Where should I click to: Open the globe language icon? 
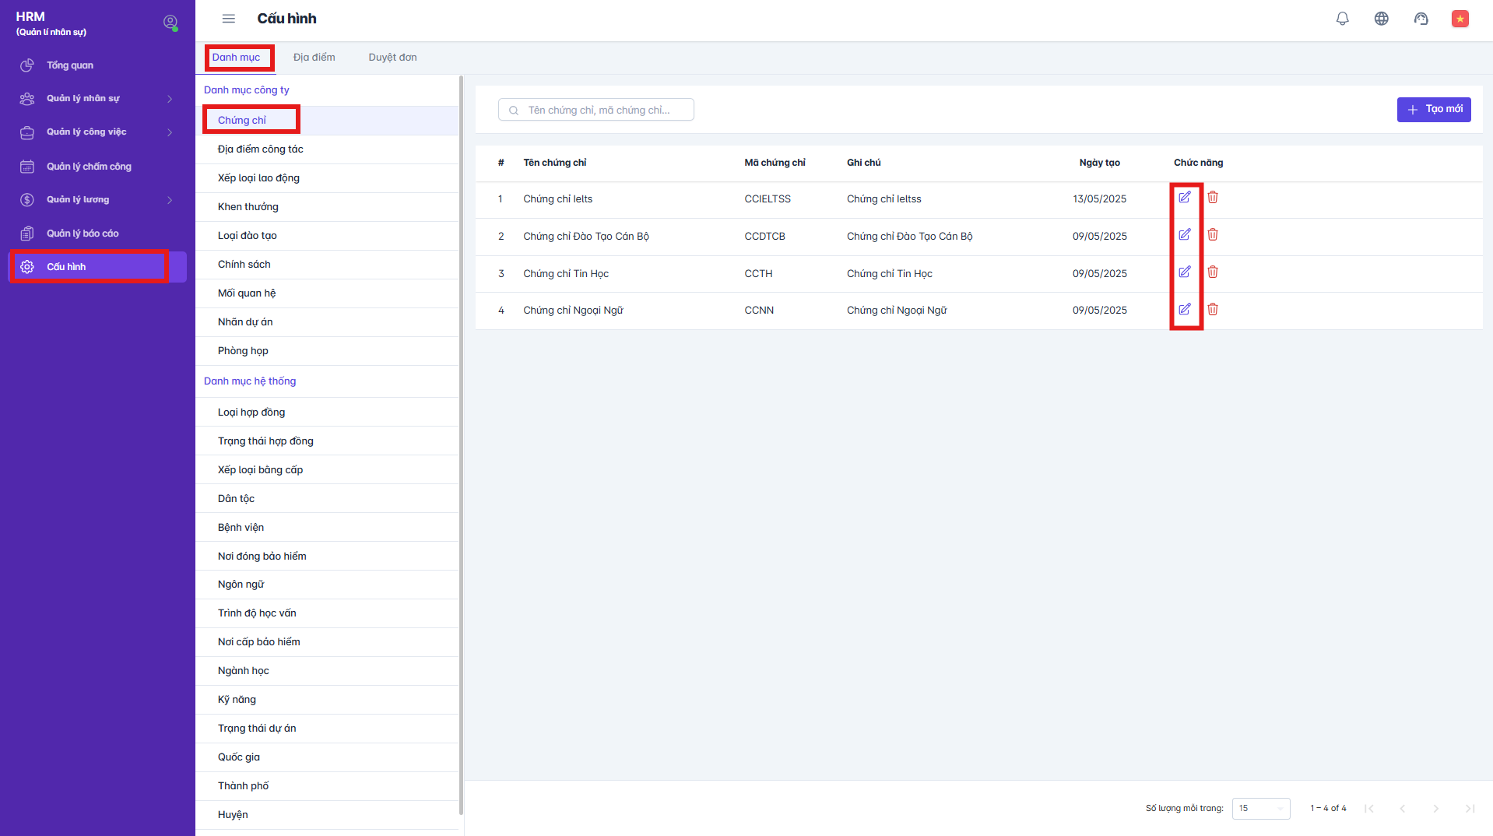point(1381,19)
